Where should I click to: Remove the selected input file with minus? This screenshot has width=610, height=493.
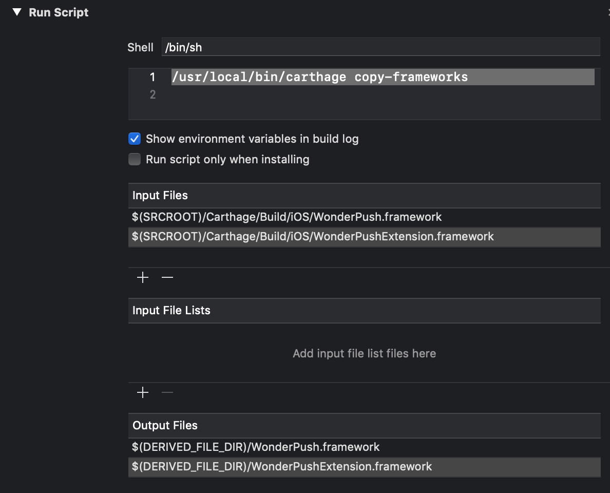coord(167,277)
